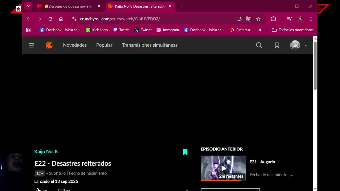
Task: Open the first Facebook - Inicia se... bookmark
Action: click(x=60, y=30)
